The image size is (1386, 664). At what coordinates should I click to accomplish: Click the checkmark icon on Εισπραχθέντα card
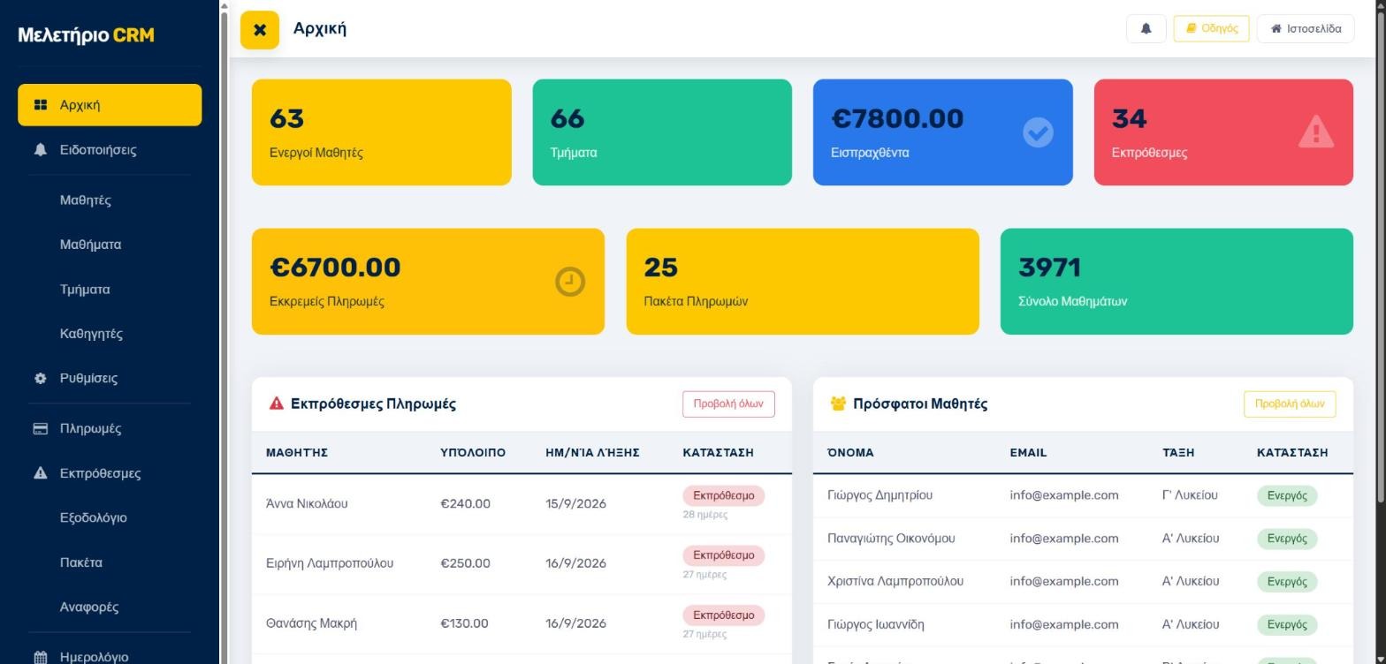pos(1038,132)
